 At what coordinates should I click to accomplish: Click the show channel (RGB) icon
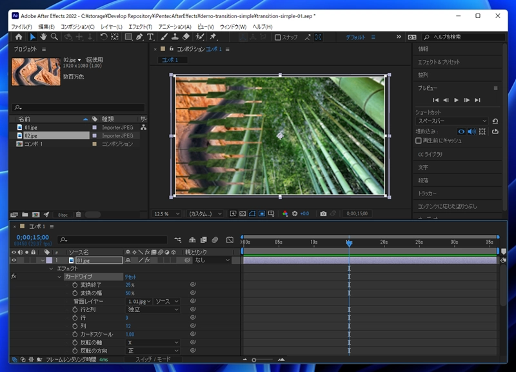point(285,214)
